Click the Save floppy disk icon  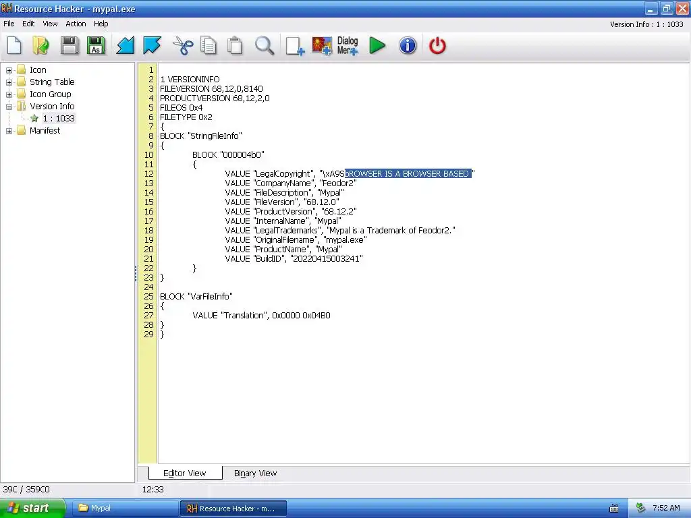(x=70, y=45)
